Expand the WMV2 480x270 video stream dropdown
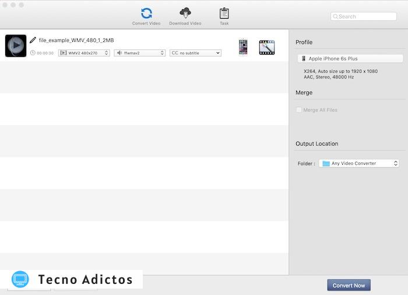 [84, 53]
